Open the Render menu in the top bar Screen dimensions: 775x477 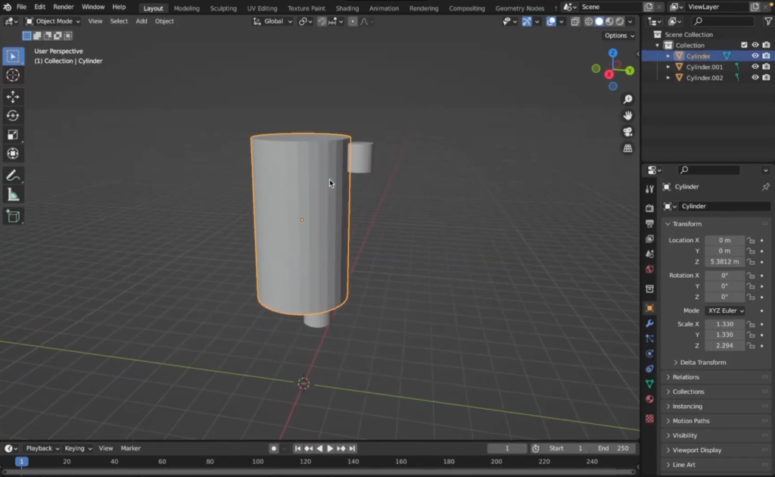point(64,7)
